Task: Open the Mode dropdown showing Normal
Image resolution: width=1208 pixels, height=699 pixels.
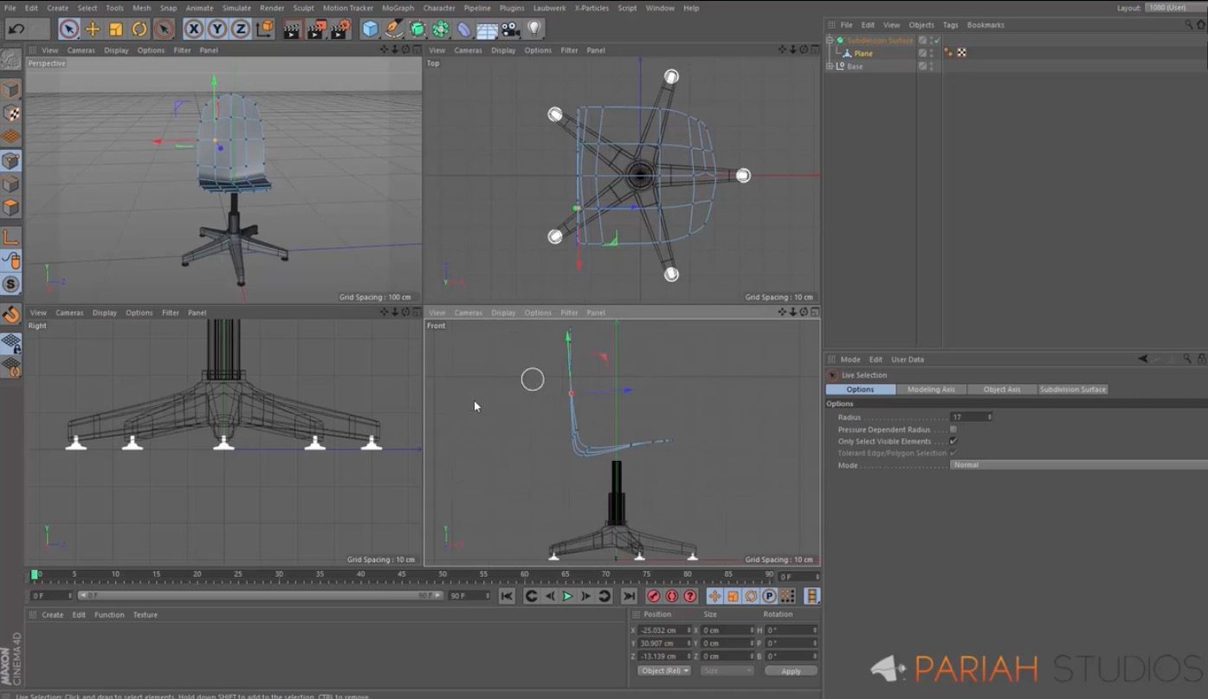Action: [x=1078, y=465]
